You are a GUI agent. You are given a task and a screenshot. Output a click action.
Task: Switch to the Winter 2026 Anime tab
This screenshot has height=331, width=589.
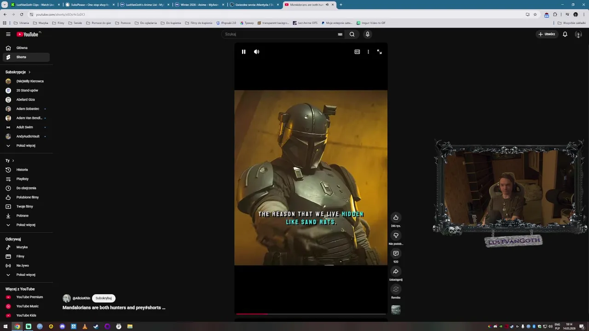click(199, 5)
